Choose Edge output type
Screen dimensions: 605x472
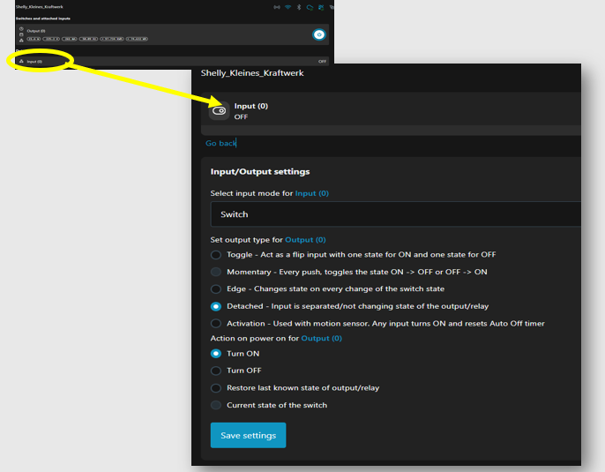[216, 289]
